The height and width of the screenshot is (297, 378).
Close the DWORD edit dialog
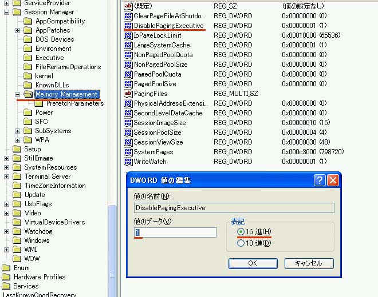coord(333,180)
